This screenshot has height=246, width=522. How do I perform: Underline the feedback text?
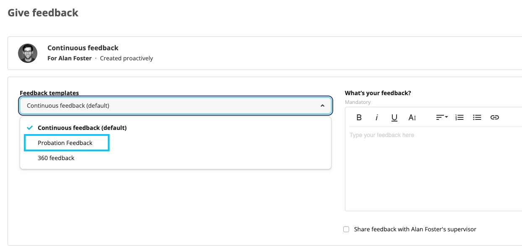coord(394,117)
